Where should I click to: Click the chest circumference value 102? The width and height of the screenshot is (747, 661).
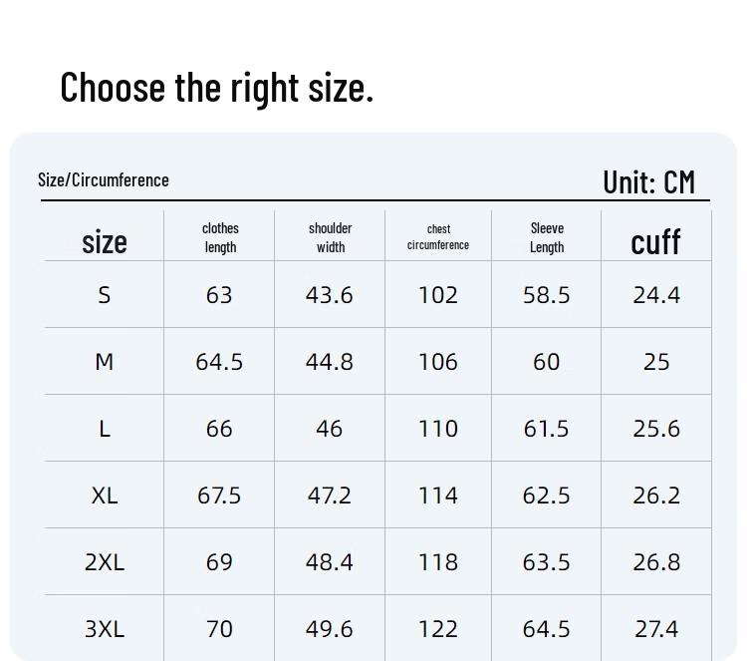point(438,295)
